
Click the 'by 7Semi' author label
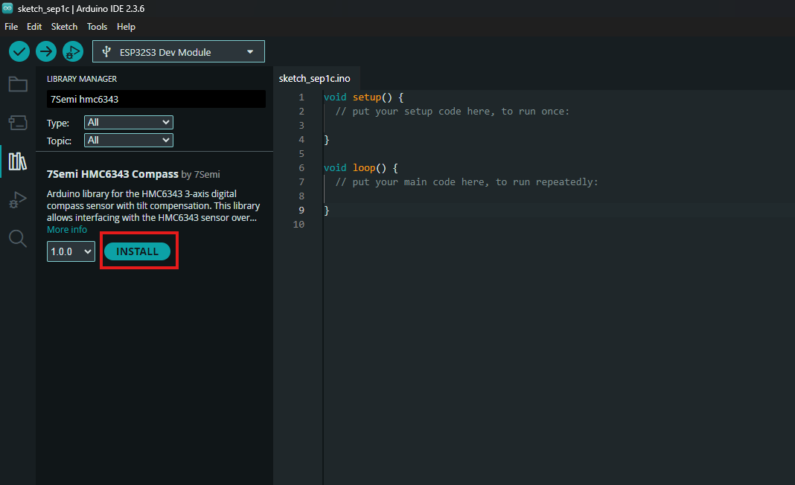[x=201, y=174]
